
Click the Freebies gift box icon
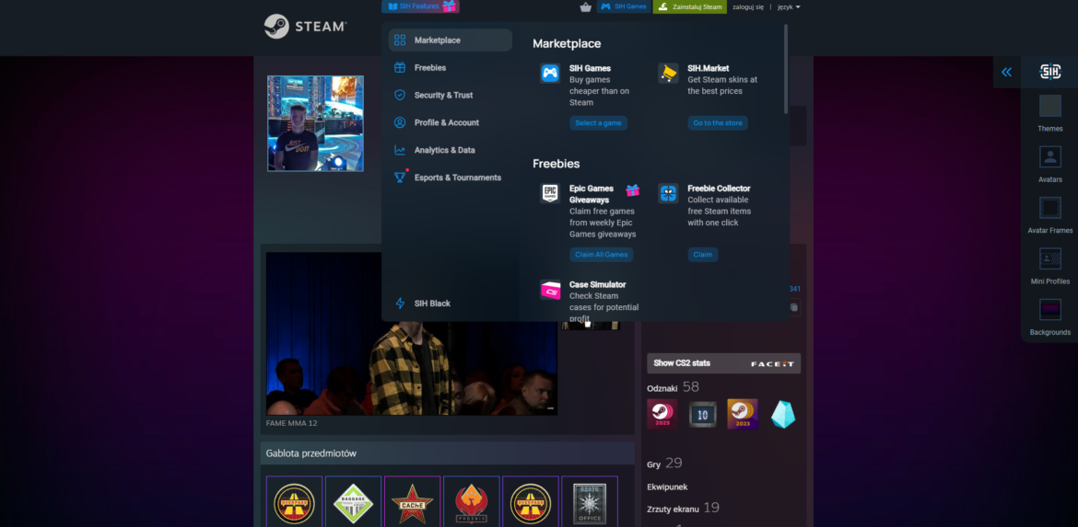pos(400,67)
